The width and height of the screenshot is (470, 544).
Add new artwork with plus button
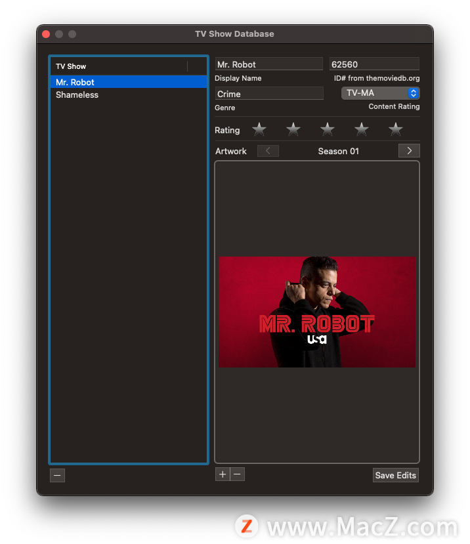[223, 474]
